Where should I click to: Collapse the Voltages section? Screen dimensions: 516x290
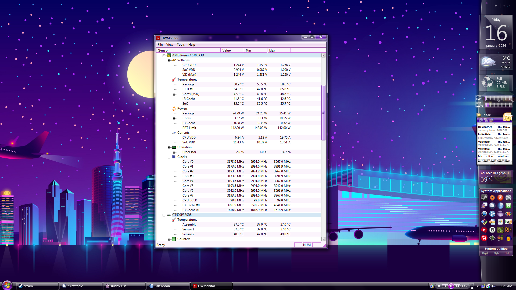click(169, 60)
